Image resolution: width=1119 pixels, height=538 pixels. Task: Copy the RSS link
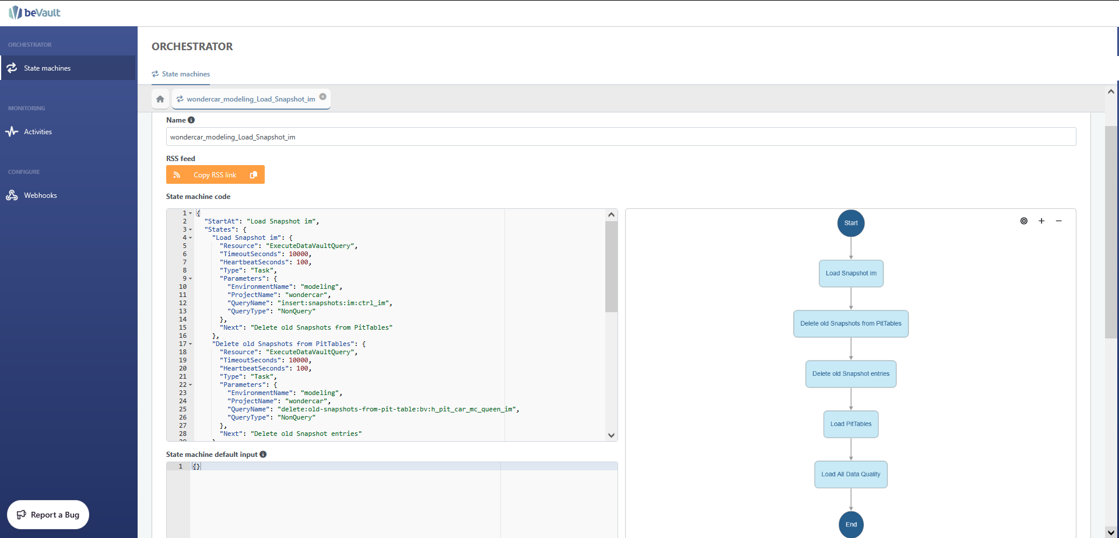(x=215, y=175)
